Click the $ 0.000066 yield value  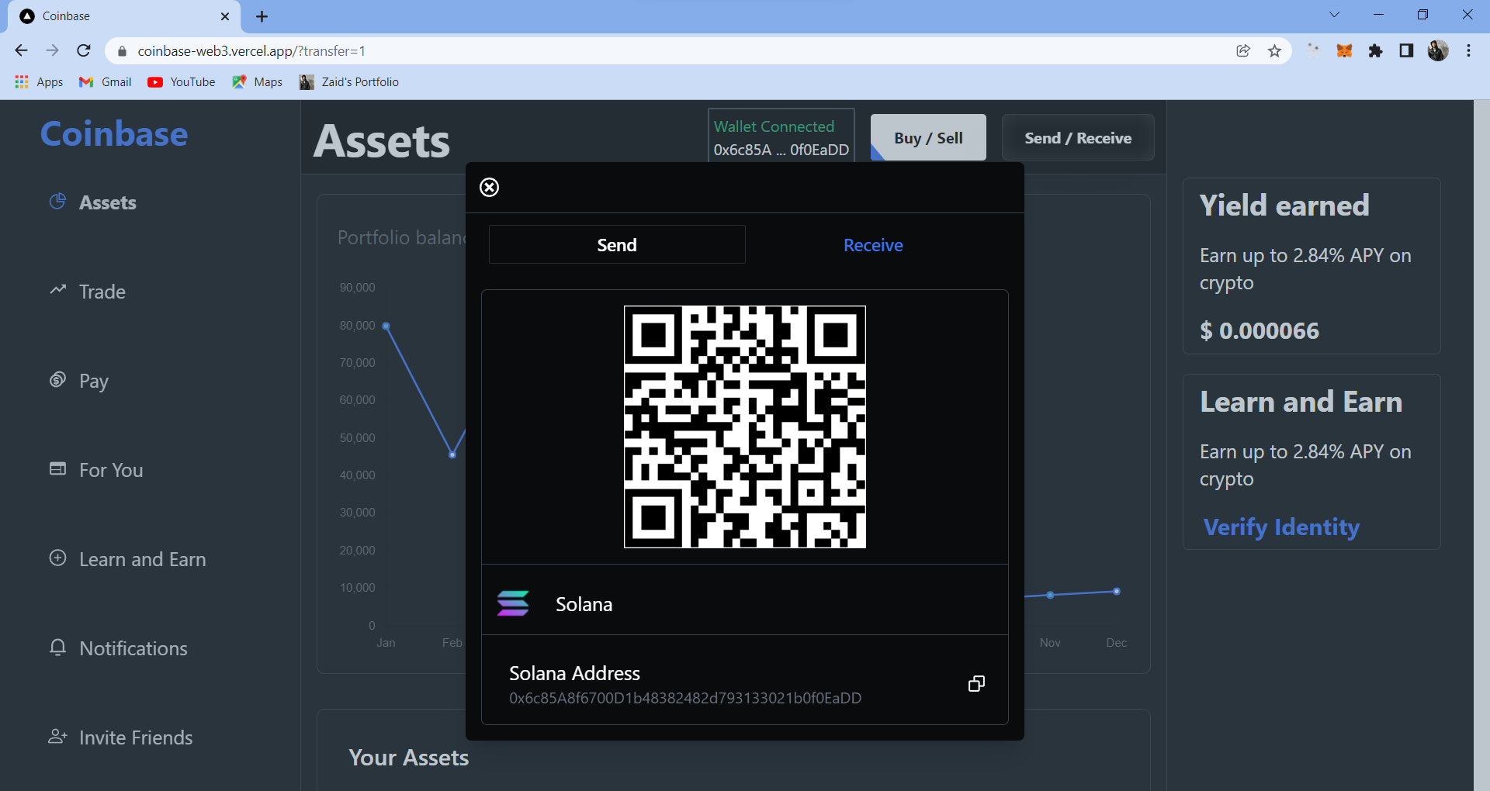(1260, 331)
